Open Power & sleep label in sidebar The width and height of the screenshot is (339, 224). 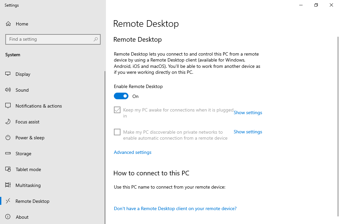pos(30,138)
